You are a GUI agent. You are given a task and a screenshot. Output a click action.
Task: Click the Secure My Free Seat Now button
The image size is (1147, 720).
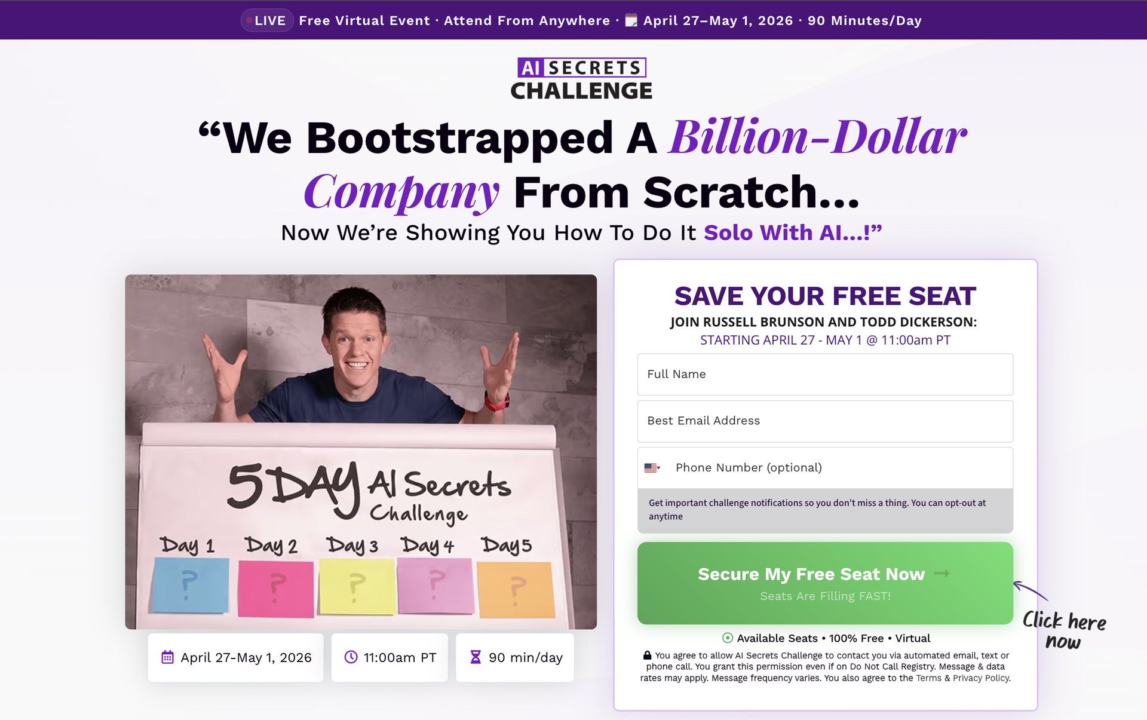pyautogui.click(x=825, y=583)
